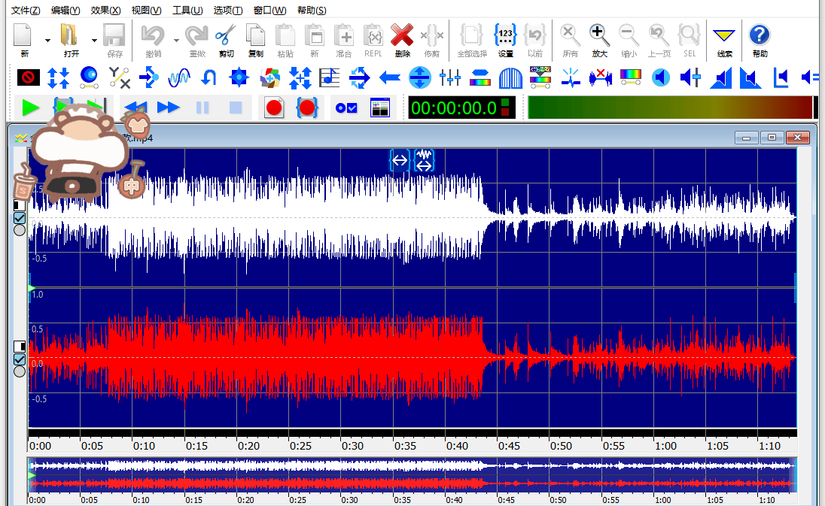Apply fade in effect (rising triangle speaker)
The width and height of the screenshot is (825, 506).
(721, 77)
